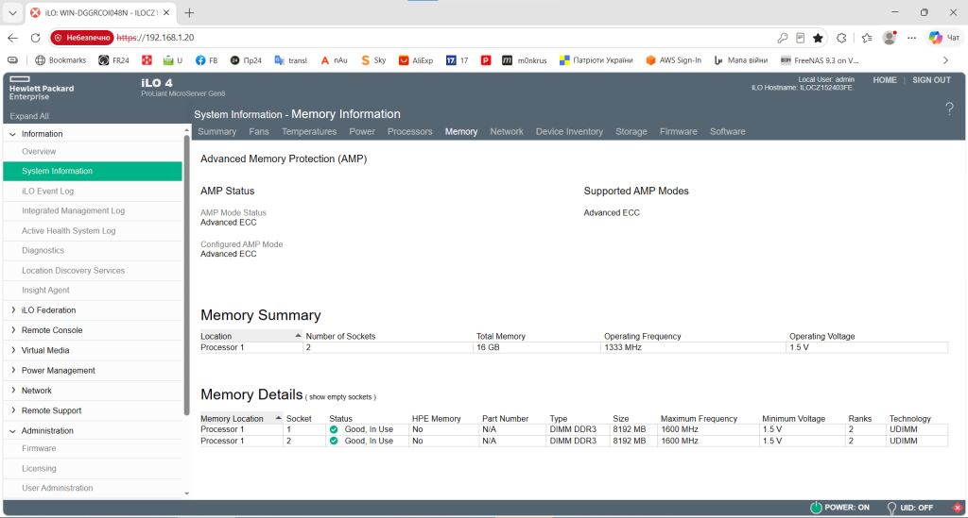This screenshot has width=968, height=518.
Task: Click the 16 GB total memory value
Action: (x=488, y=347)
